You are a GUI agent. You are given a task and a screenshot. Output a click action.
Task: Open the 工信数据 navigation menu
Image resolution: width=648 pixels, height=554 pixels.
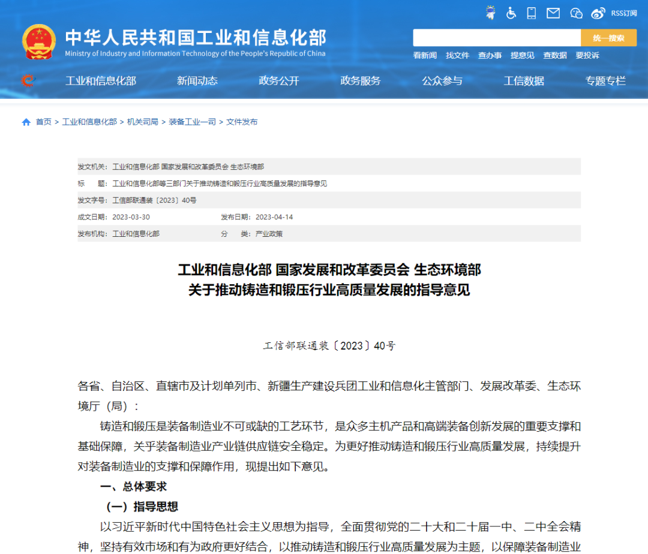[x=524, y=81]
